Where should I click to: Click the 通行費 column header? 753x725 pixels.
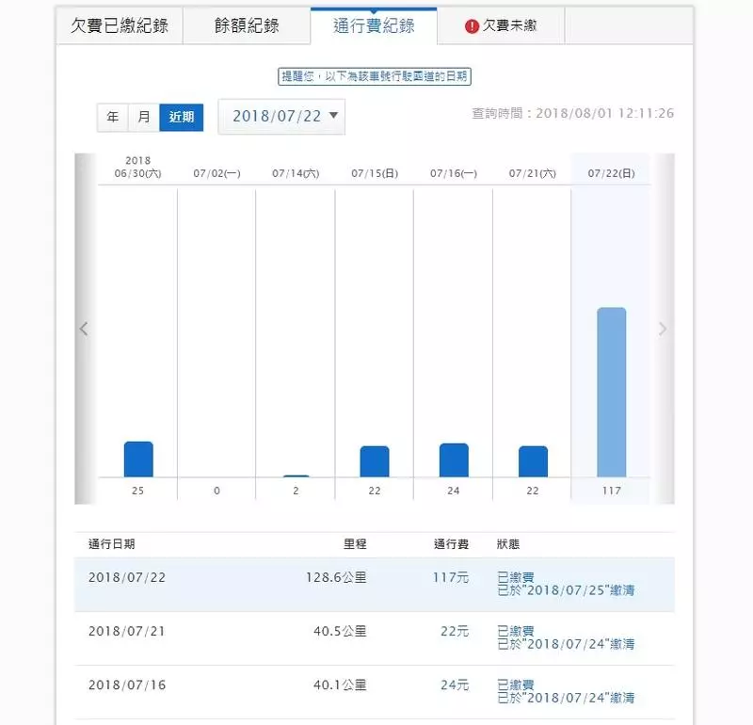tap(452, 544)
